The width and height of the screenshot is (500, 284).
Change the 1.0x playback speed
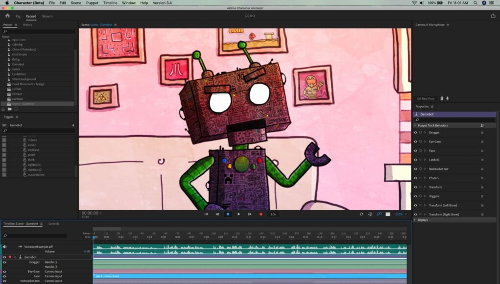pos(273,214)
